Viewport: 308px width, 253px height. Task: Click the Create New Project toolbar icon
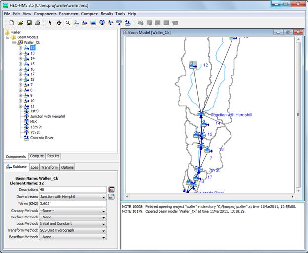pos(12,23)
